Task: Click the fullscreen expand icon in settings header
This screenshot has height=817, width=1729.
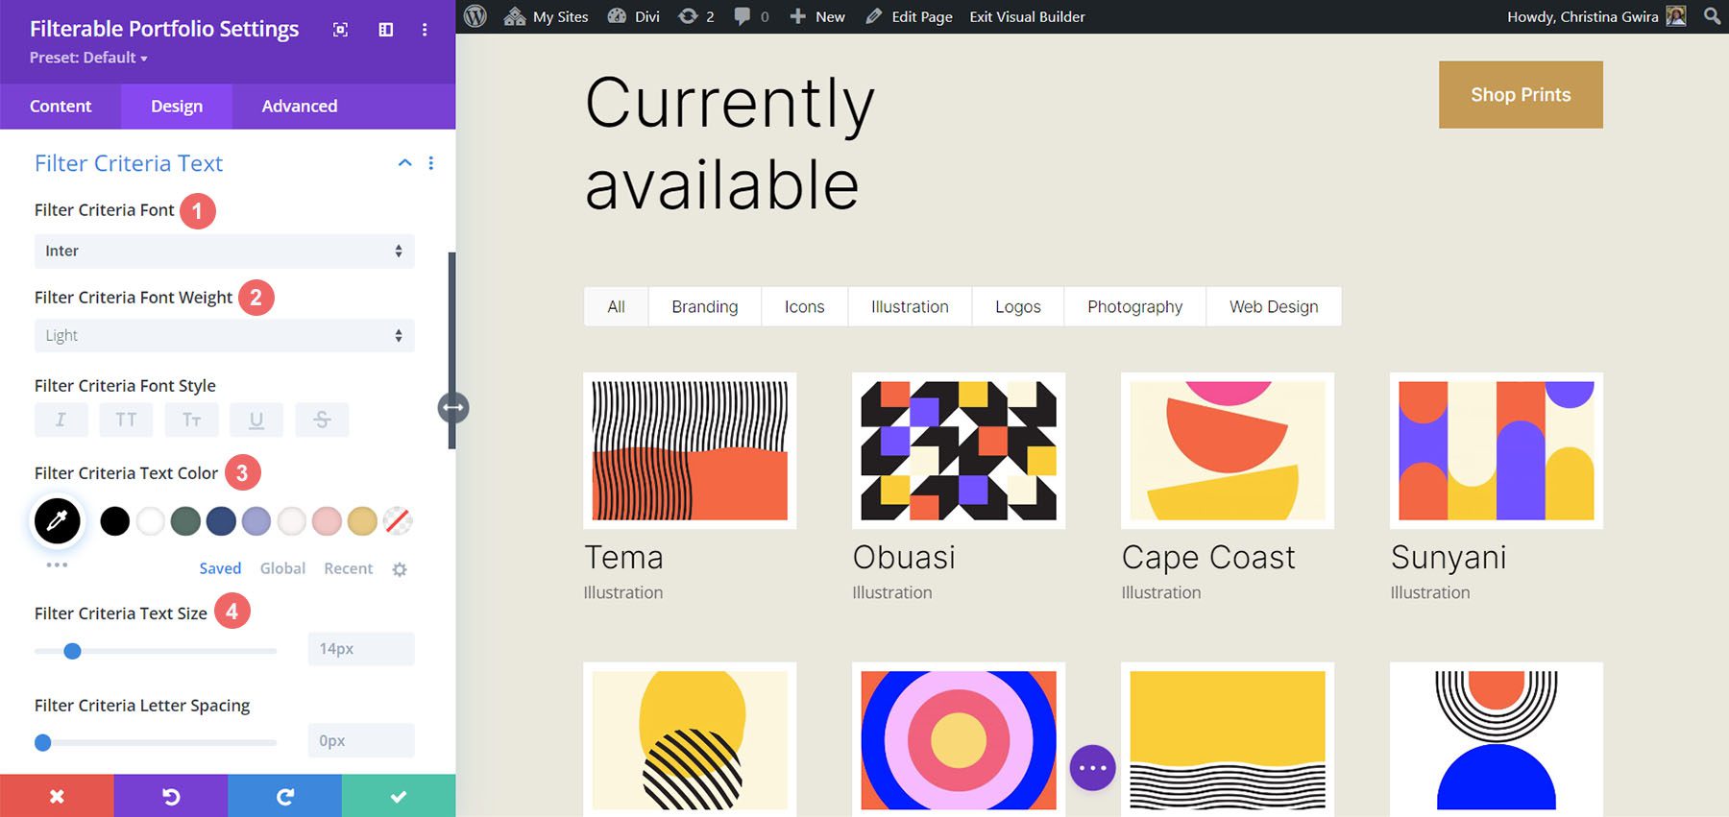Action: pyautogui.click(x=340, y=30)
